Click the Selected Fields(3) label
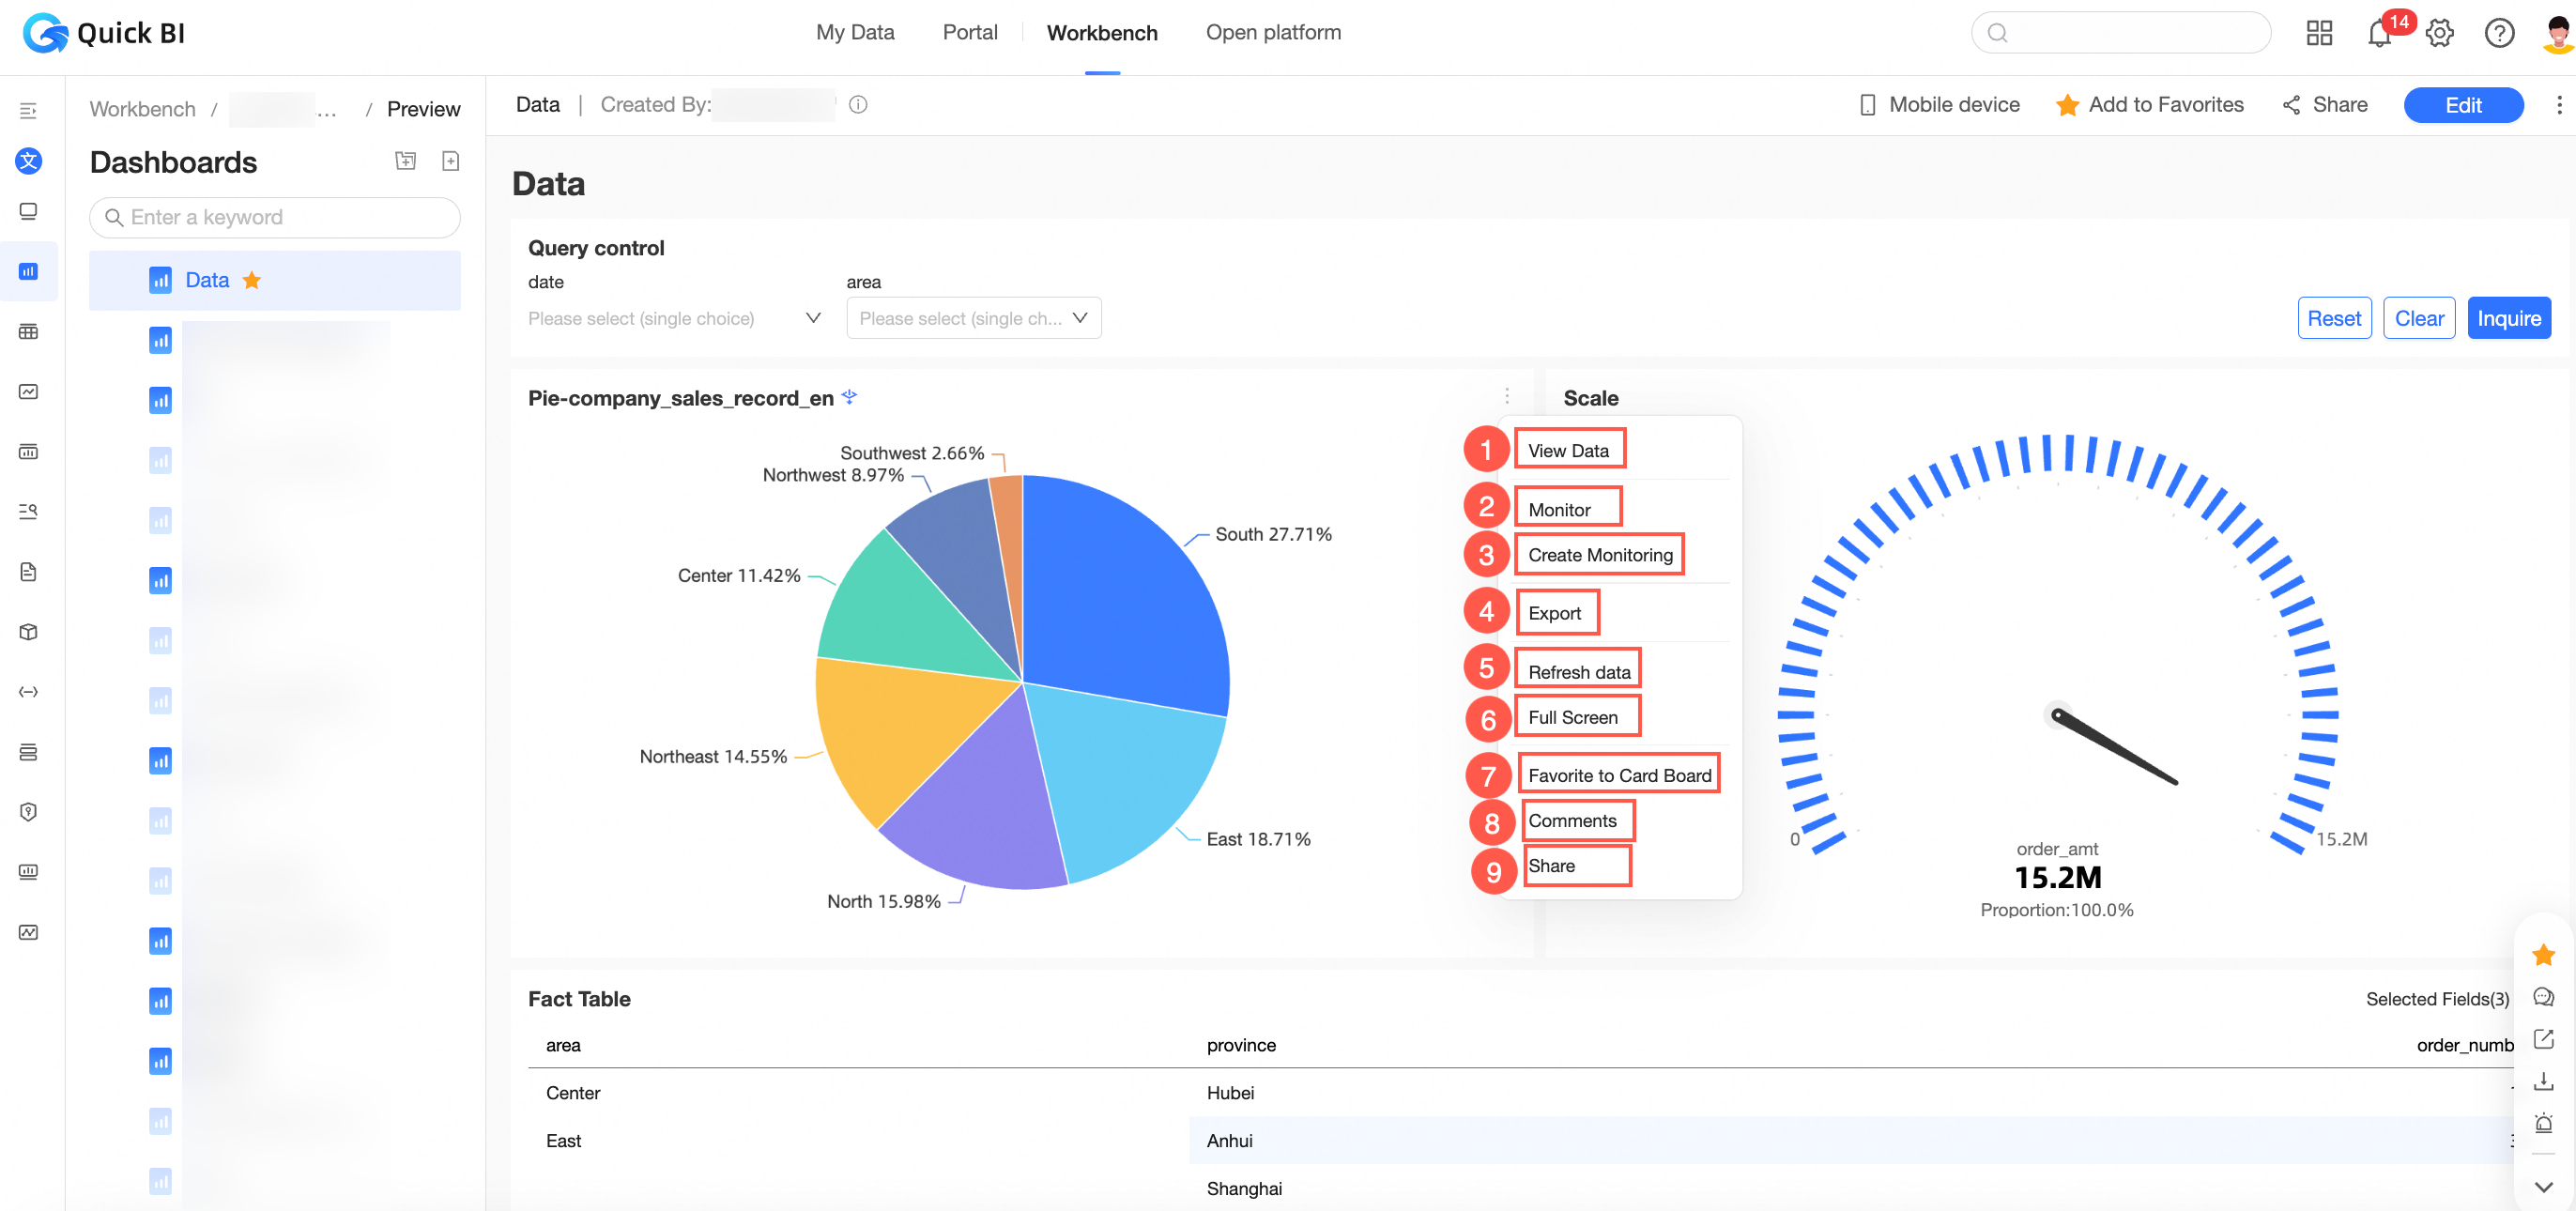This screenshot has width=2576, height=1211. pos(2437,998)
